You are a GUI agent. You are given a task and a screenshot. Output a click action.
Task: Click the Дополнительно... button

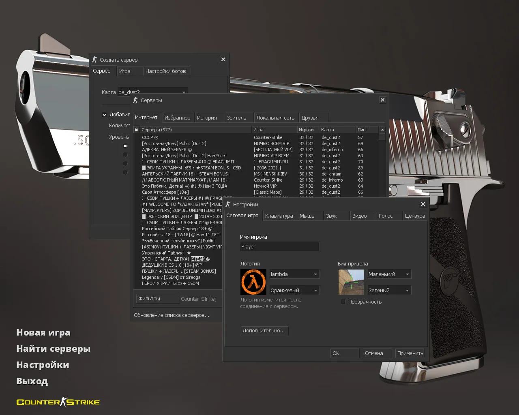264,331
